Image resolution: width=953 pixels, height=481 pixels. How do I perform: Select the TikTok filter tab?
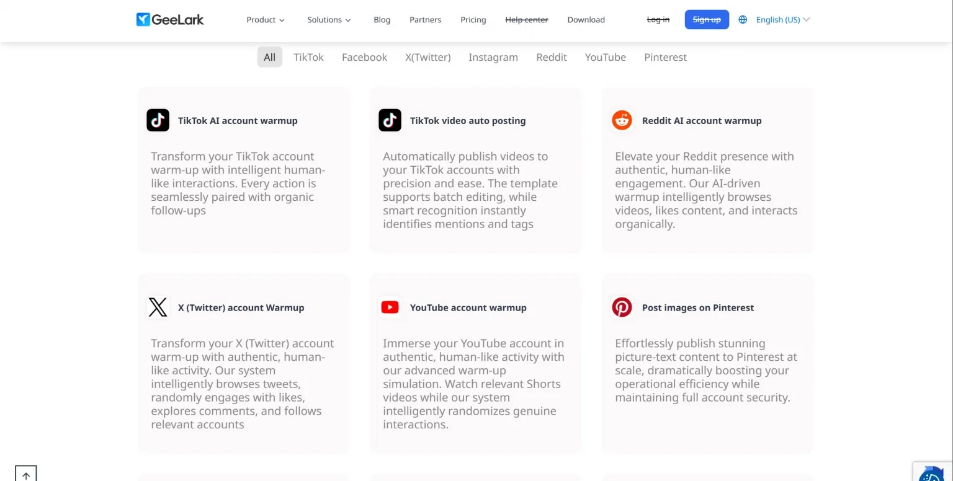pos(308,57)
